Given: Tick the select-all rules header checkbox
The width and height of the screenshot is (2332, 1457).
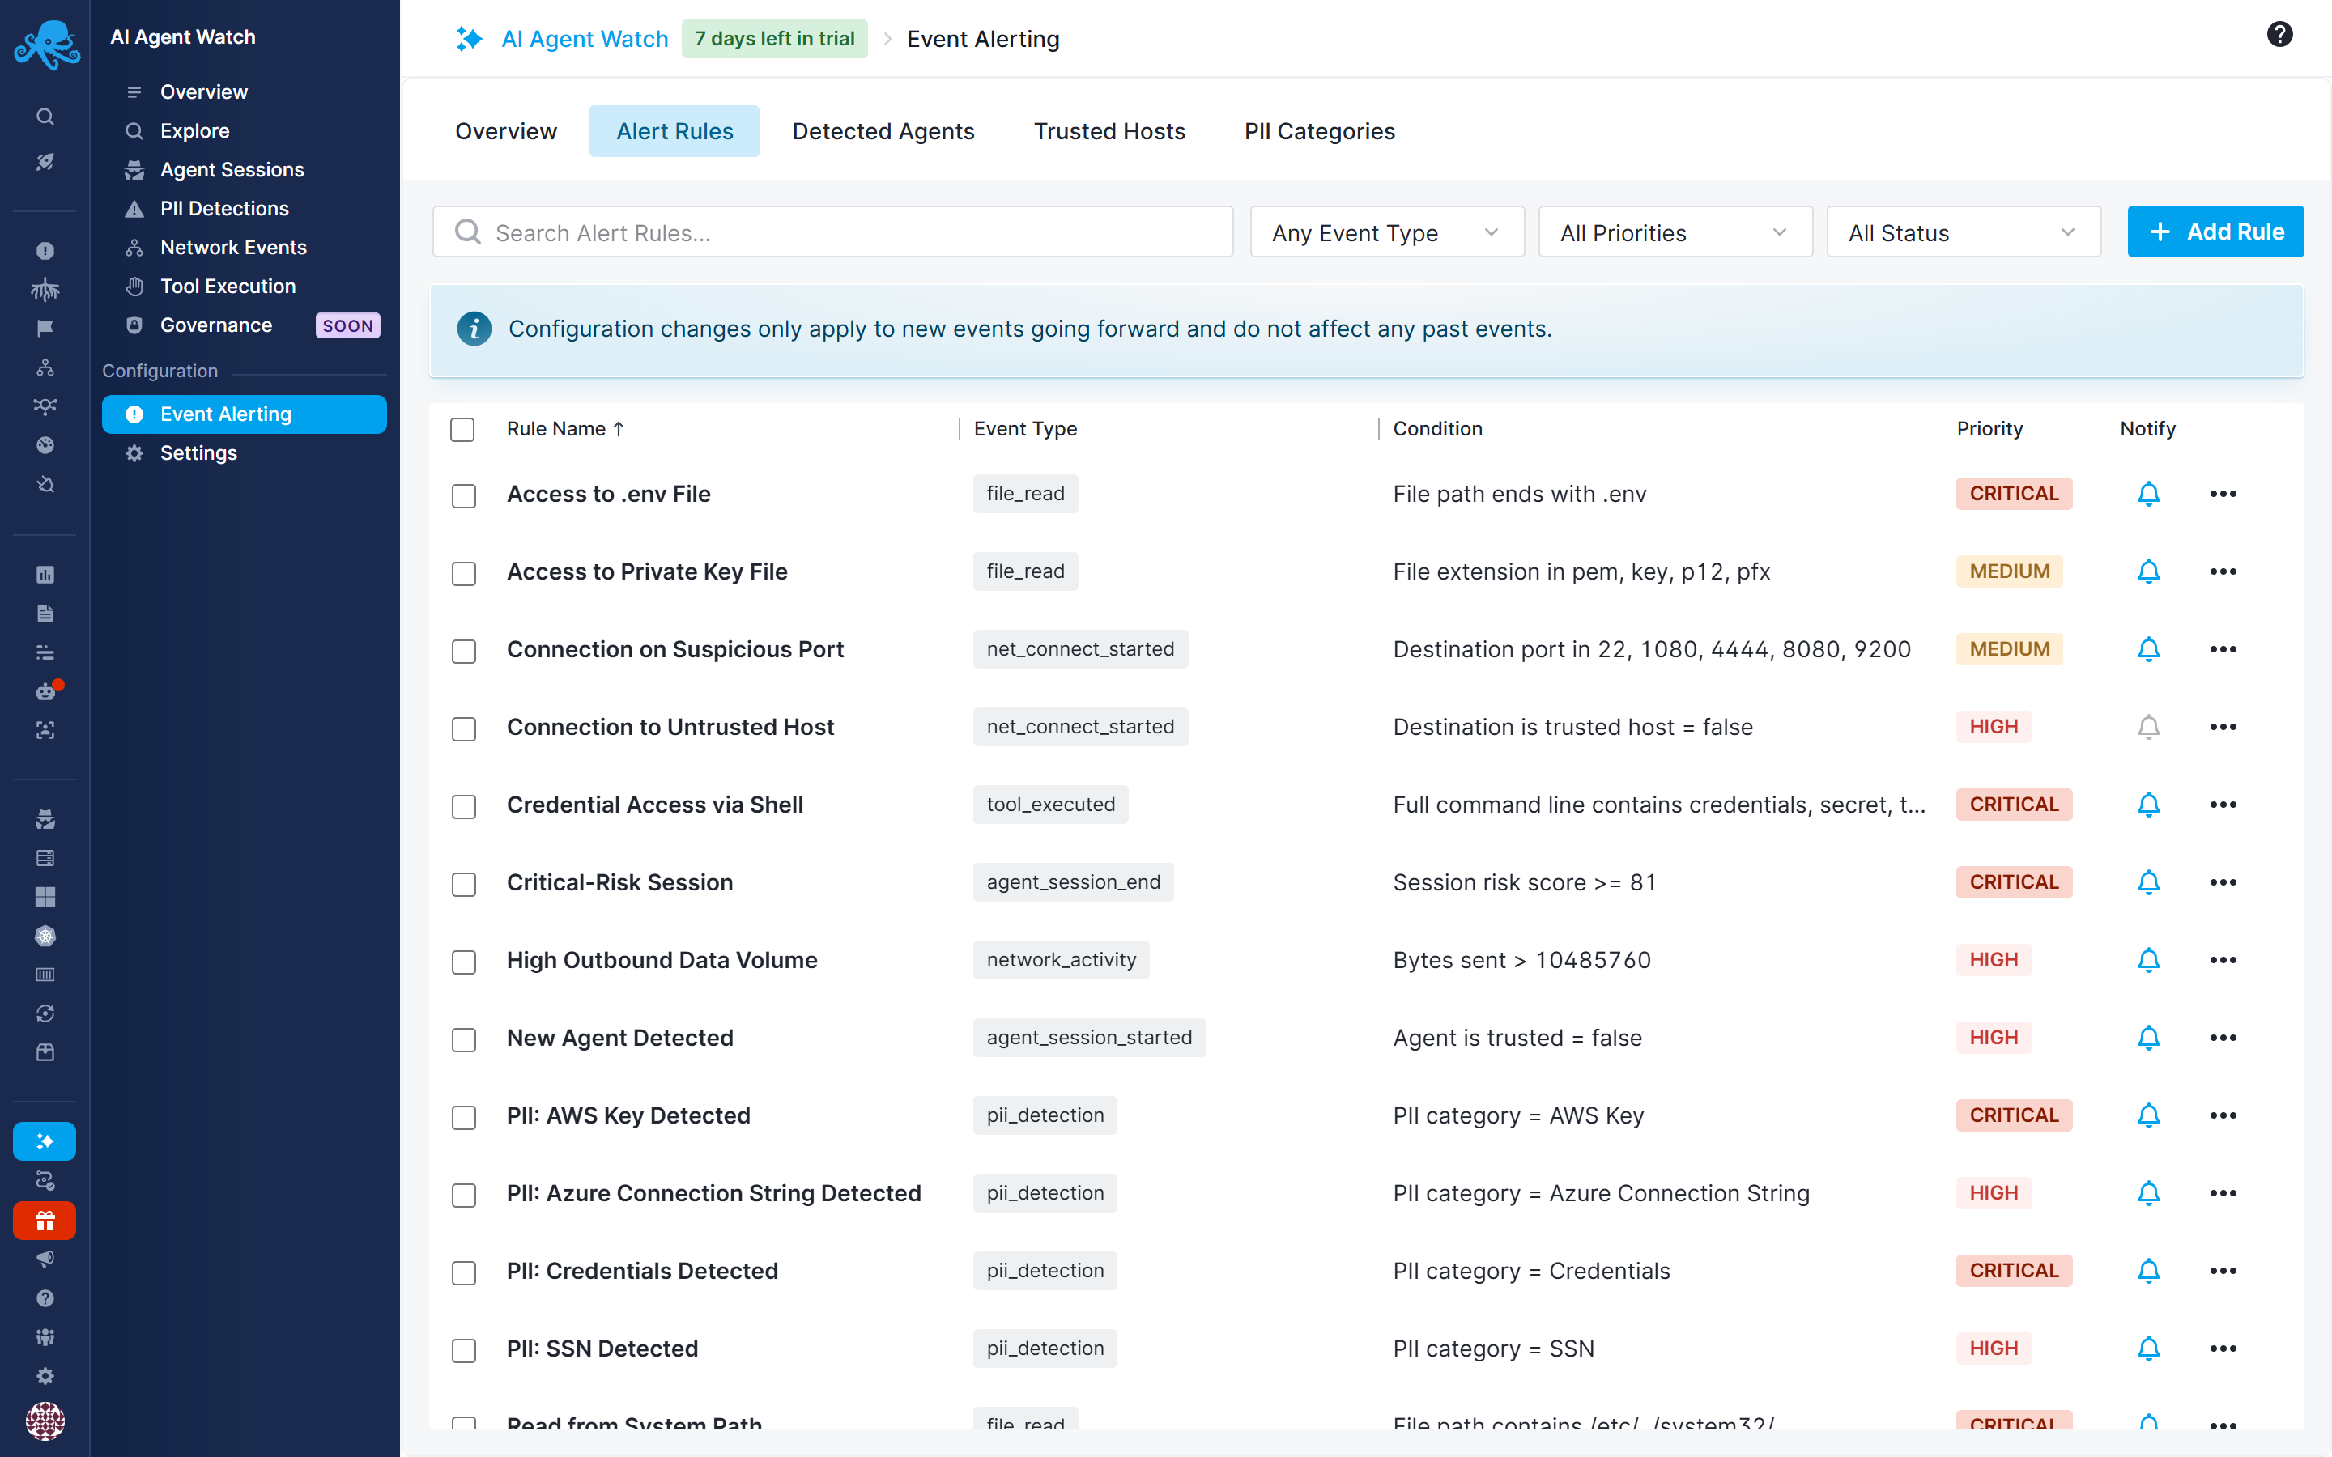Looking at the screenshot, I should 462,430.
